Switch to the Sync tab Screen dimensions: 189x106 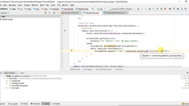click(x=22, y=73)
